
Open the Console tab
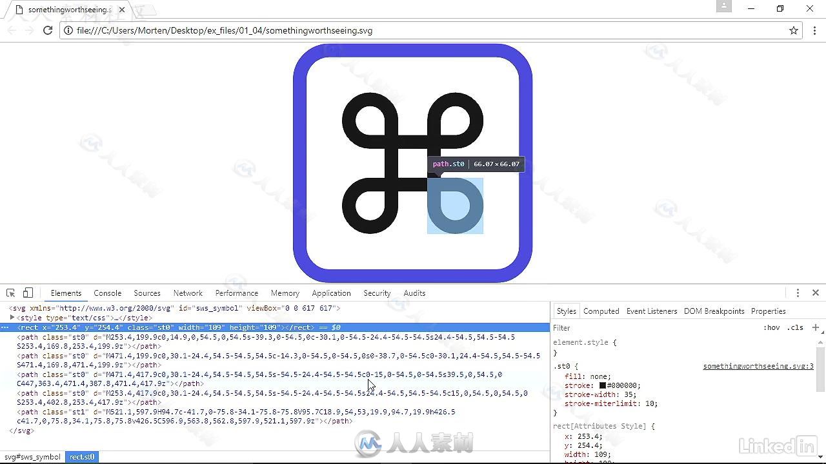(x=108, y=293)
